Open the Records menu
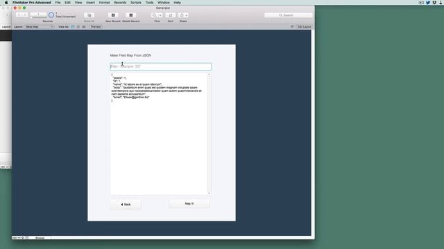The width and height of the screenshot is (444, 249). (120, 3)
